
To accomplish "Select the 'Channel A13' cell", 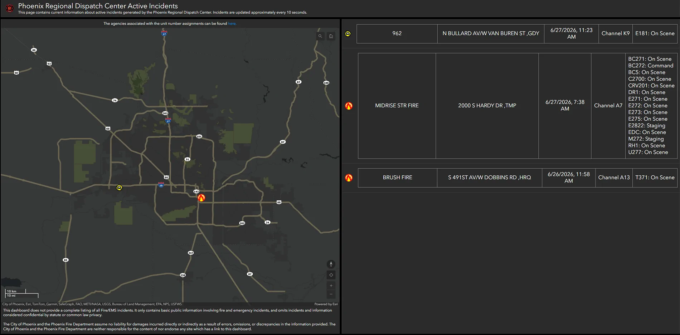I will point(614,177).
